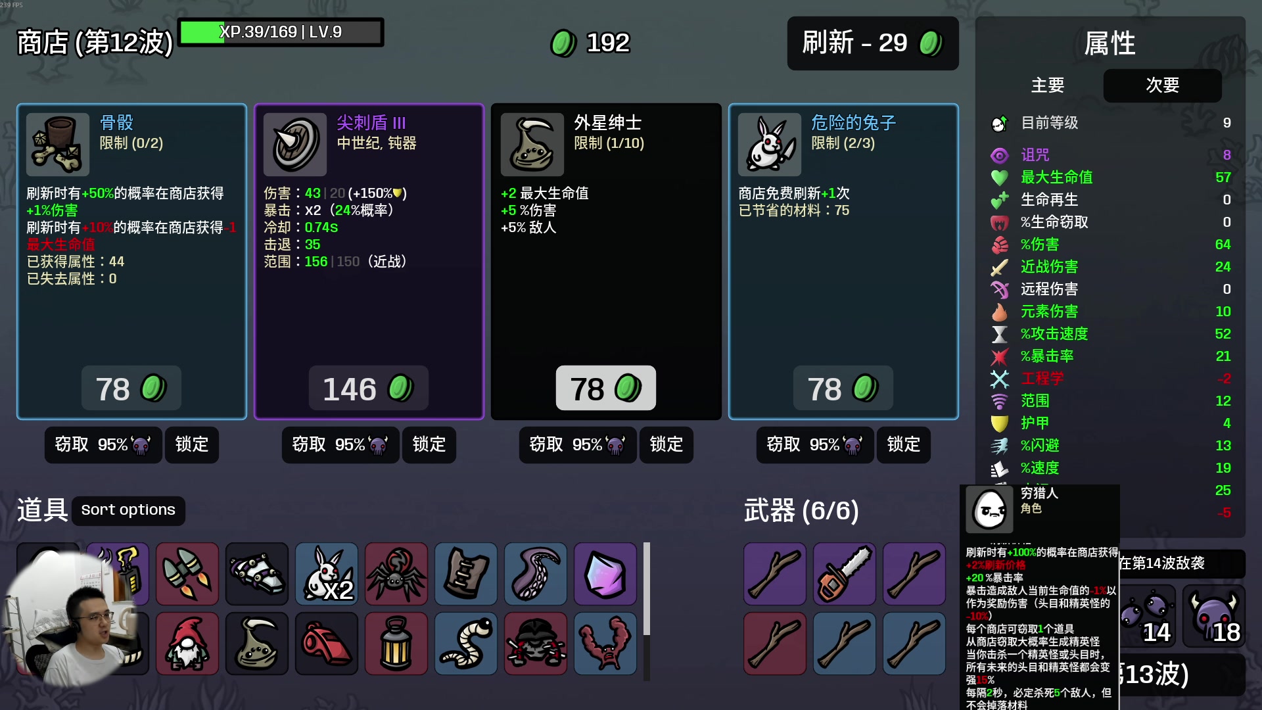This screenshot has height=710, width=1262.
Task: Select the twin rockets item icon
Action: point(187,574)
